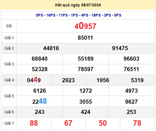
Task: Click Giải 7 red number 50
Action: click(103, 123)
